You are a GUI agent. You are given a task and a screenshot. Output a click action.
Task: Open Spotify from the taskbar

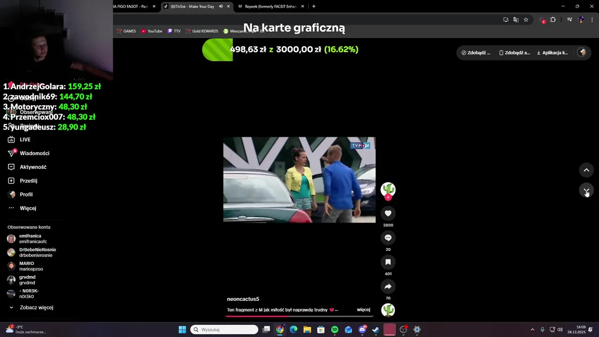tap(335, 330)
